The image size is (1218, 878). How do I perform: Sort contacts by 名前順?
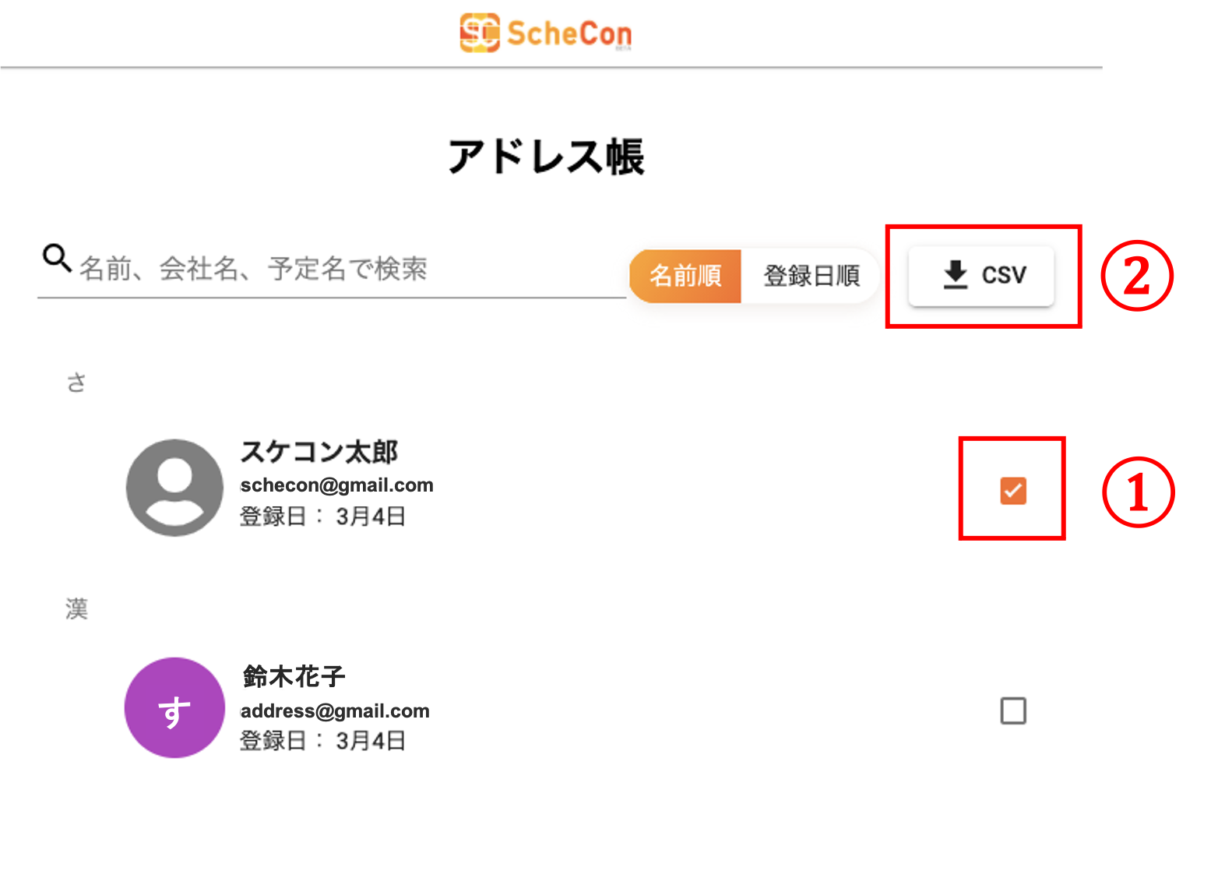685,276
